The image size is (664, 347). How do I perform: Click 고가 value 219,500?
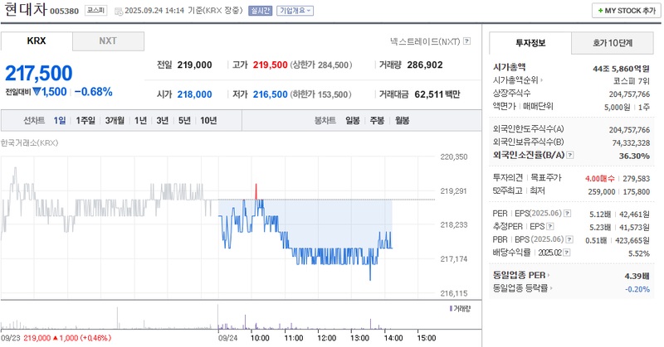[x=271, y=65]
